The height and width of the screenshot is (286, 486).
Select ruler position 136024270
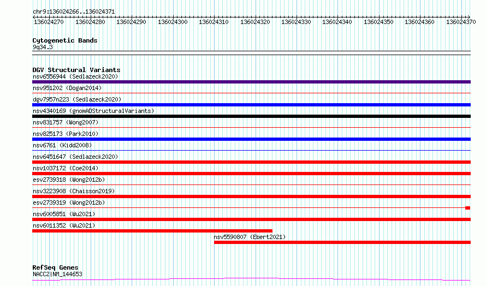coord(49,22)
